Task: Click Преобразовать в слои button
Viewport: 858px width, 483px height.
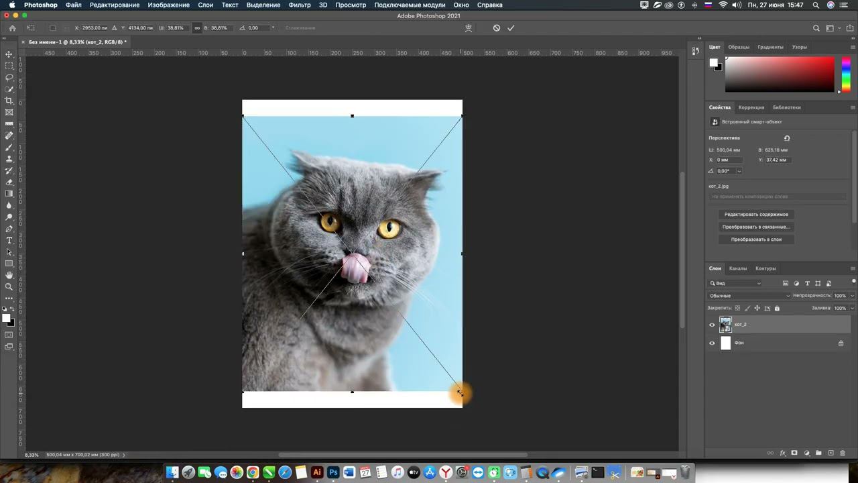Action: (756, 239)
